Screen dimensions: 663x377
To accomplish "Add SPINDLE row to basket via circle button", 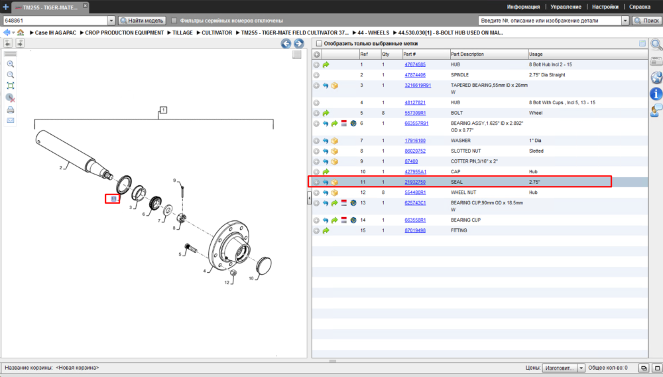I will click(316, 75).
